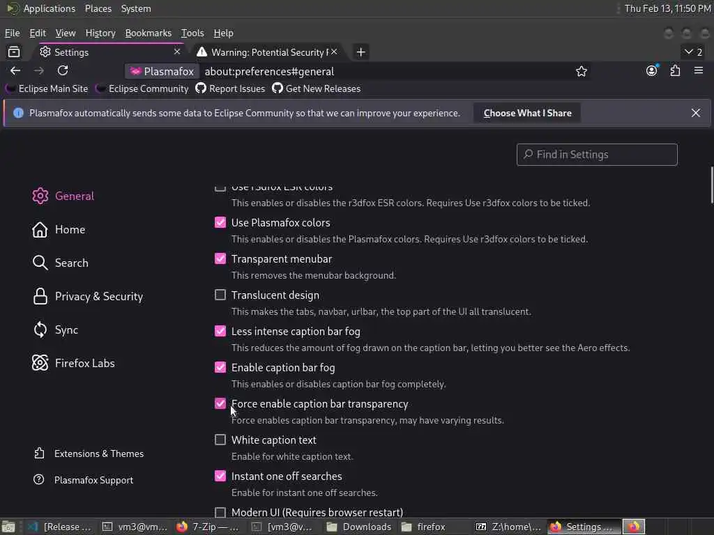Click the Find in Settings search field
Viewport: 714px width, 535px height.
click(x=597, y=155)
